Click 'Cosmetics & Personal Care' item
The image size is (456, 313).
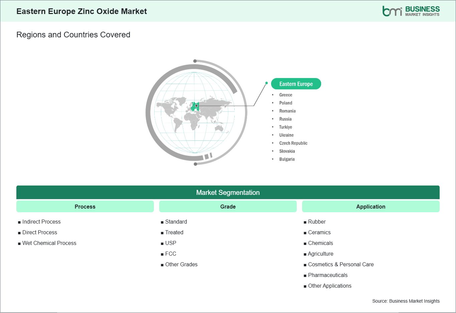point(341,264)
